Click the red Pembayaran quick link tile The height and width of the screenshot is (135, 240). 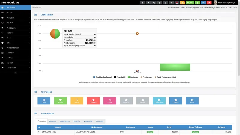[x=93, y=101]
